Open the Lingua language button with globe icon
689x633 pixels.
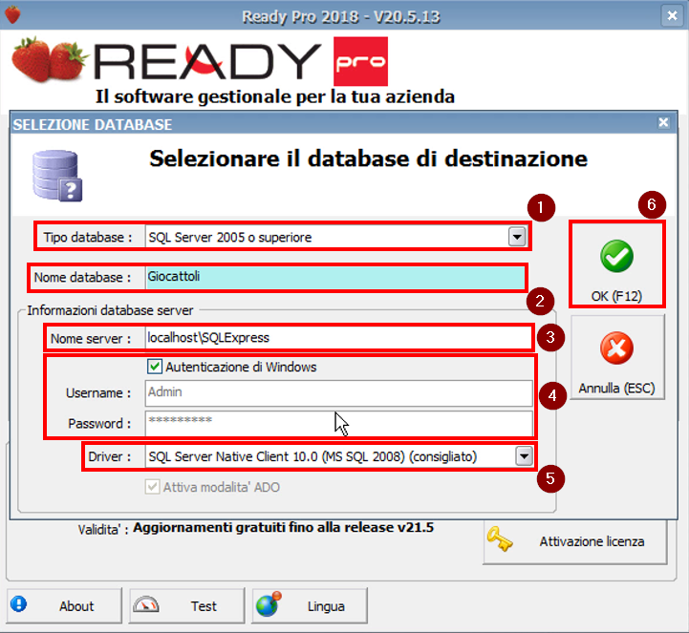(310, 605)
